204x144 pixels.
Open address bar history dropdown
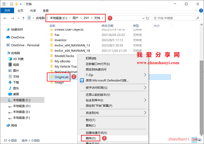(143, 18)
